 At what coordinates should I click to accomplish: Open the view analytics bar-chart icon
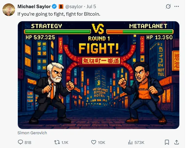[x=130, y=142]
